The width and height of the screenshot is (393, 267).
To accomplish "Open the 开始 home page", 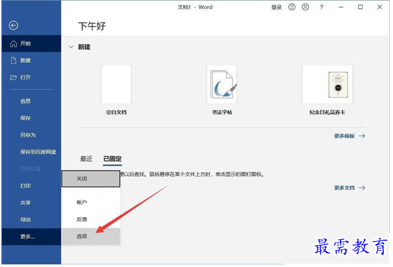I will pyautogui.click(x=31, y=43).
